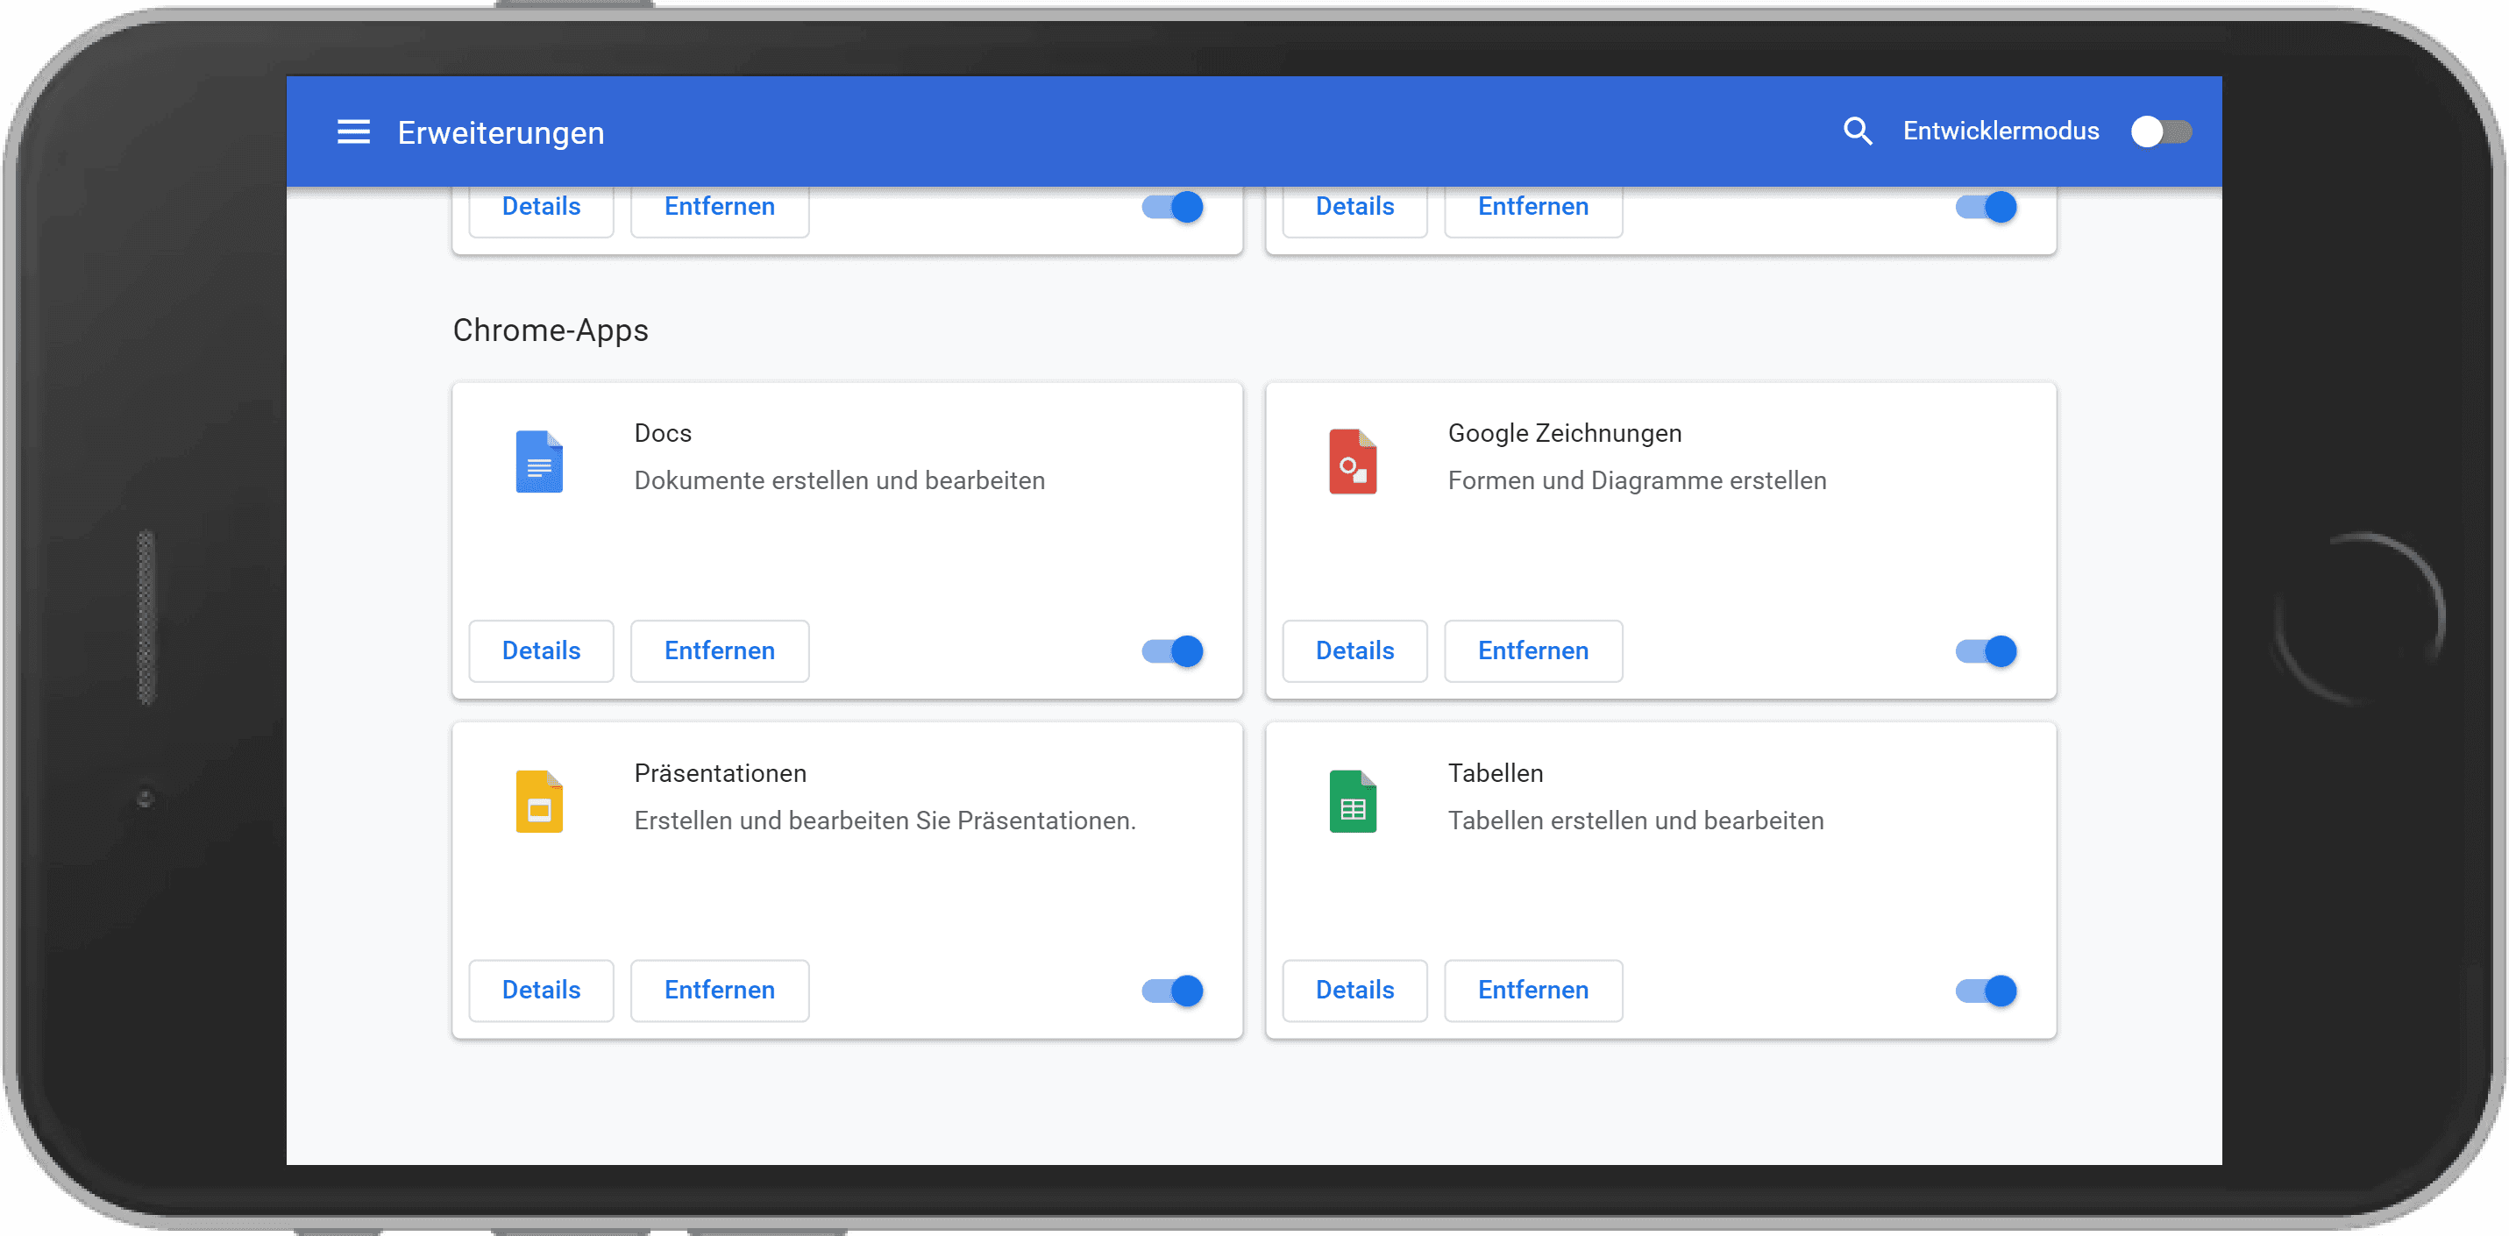Click Entfernen under Tabellen

tap(1533, 990)
